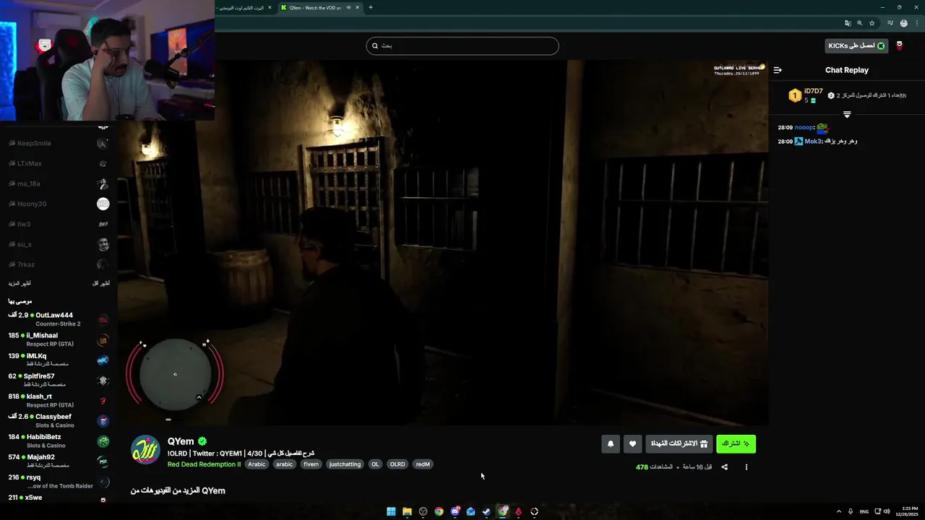The image size is (925, 520).
Task: Select the OL tag
Action: [x=375, y=464]
